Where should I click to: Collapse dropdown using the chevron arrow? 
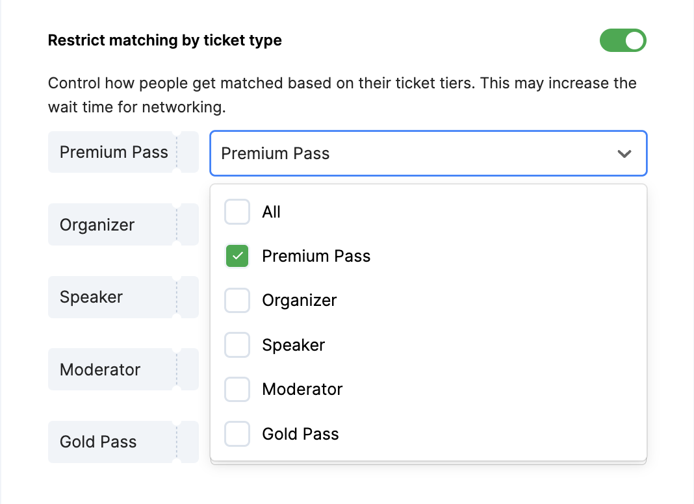point(624,154)
